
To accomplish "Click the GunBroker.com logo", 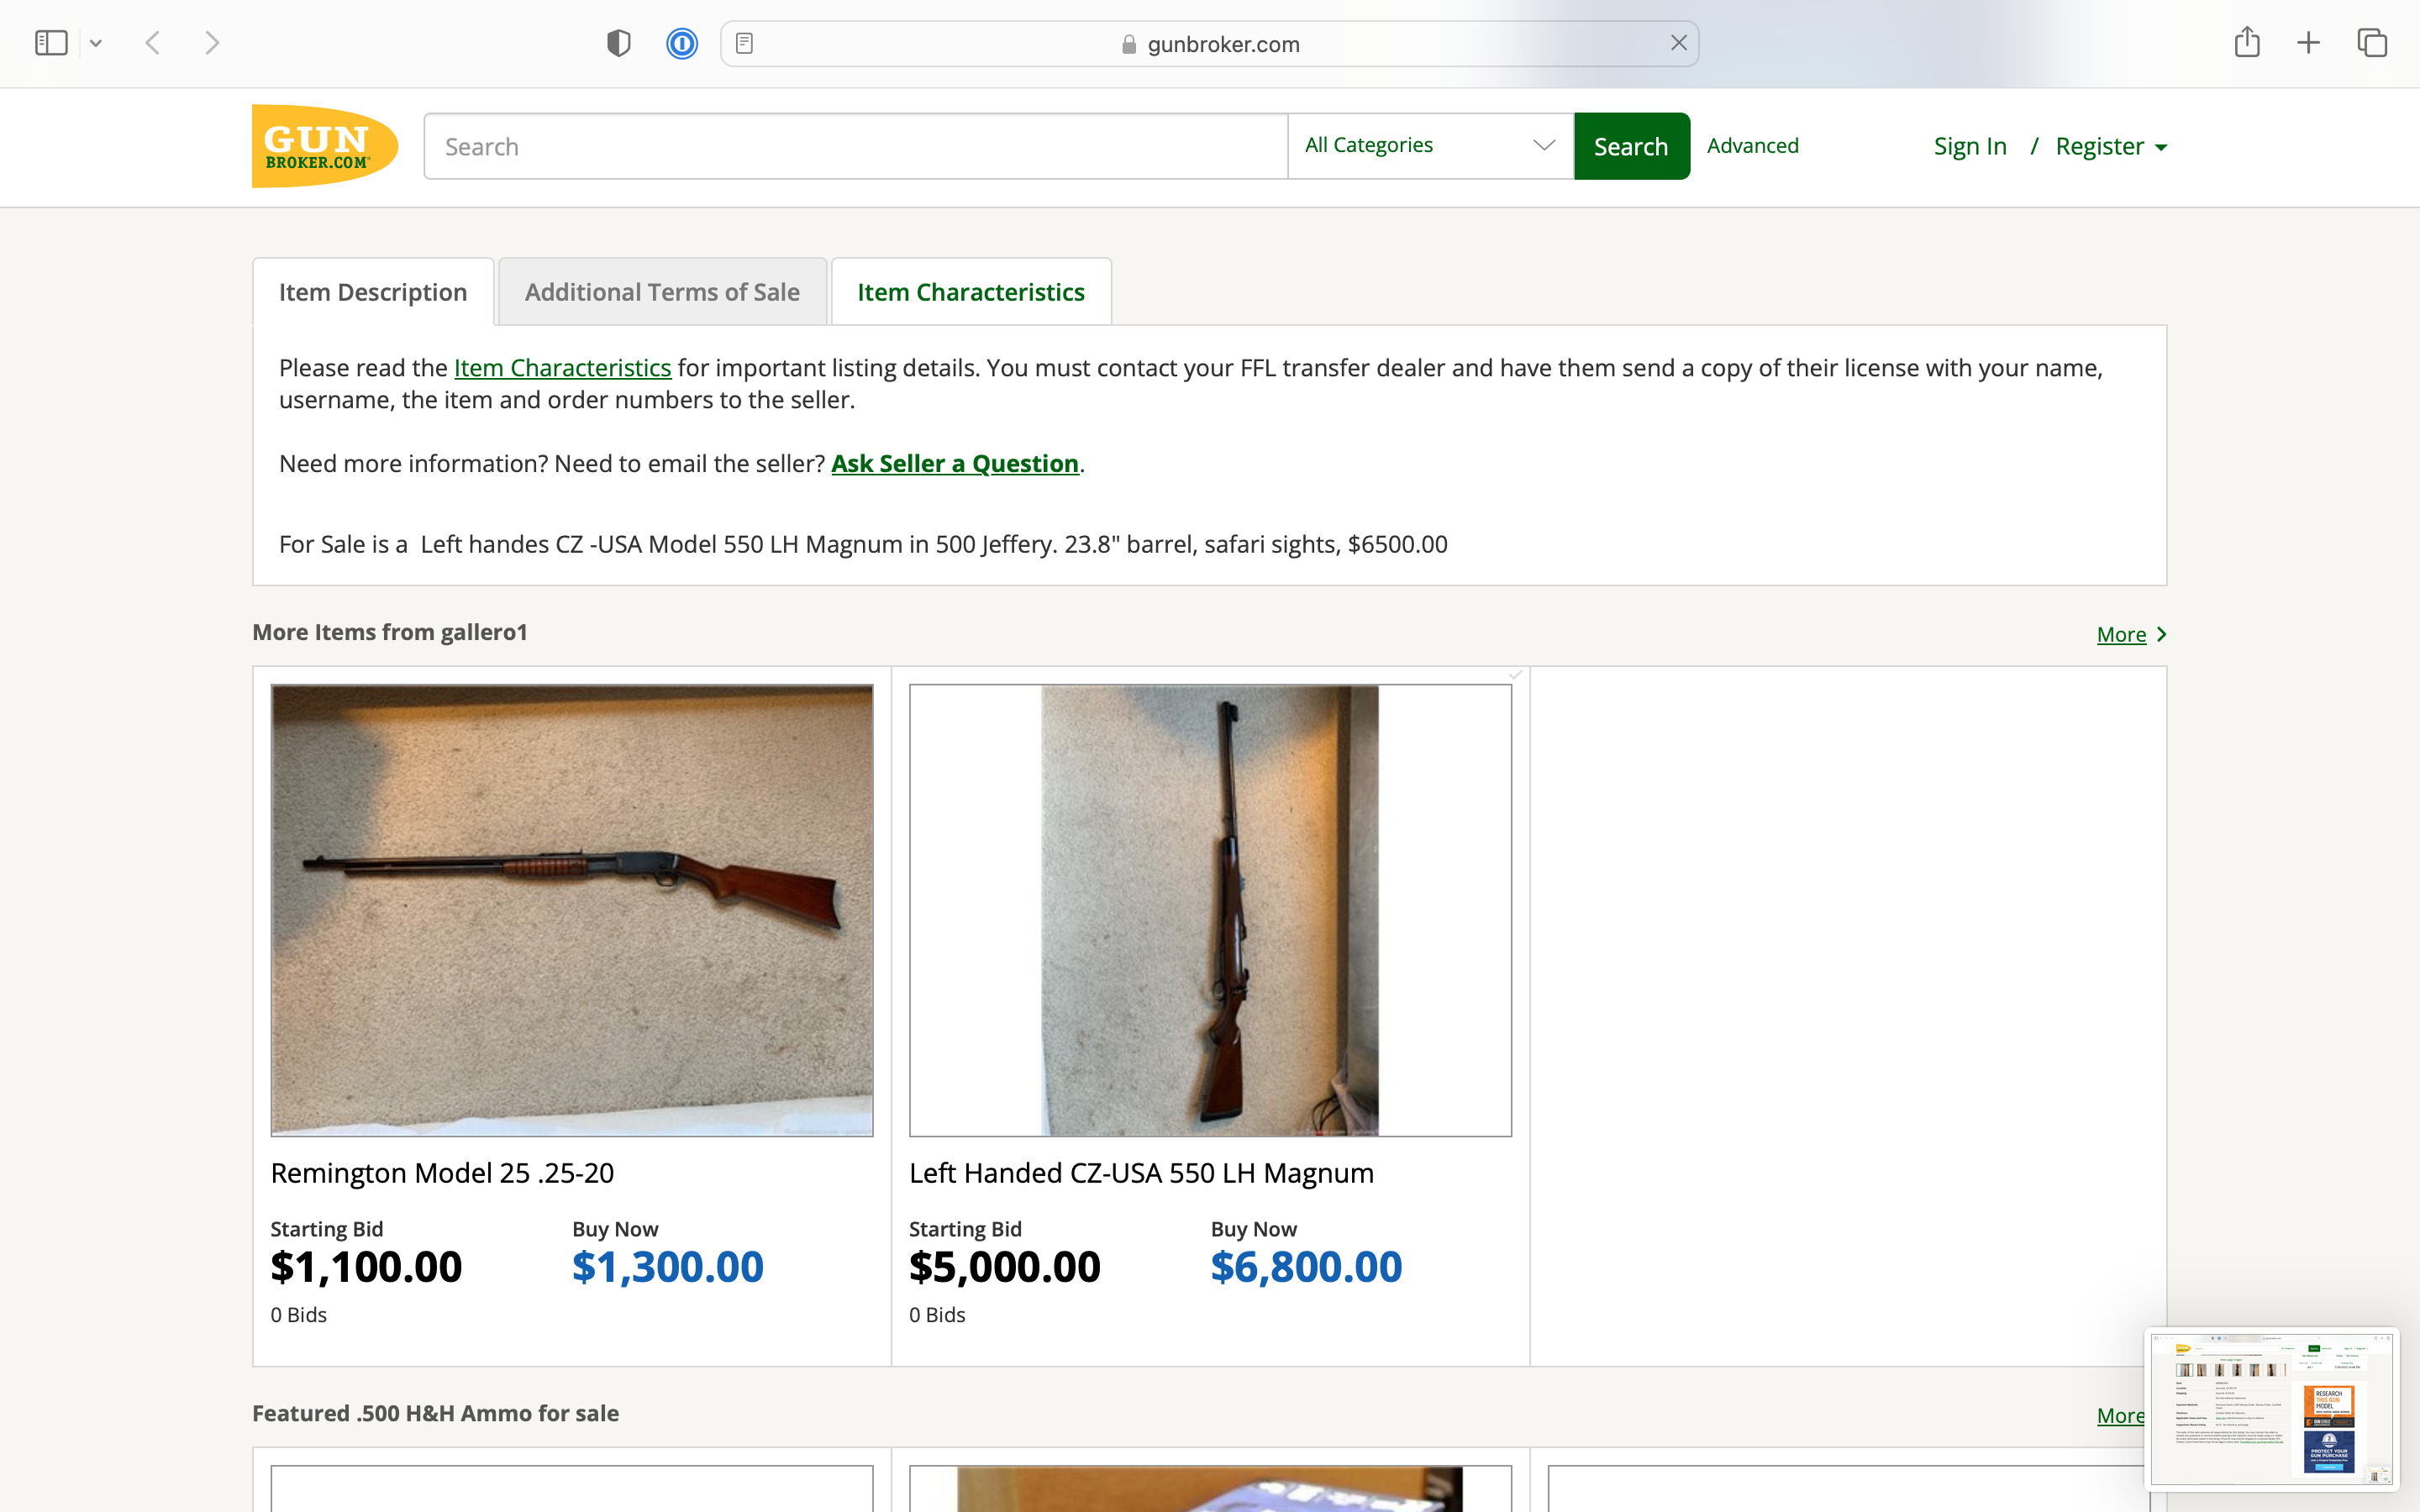I will click(x=325, y=146).
